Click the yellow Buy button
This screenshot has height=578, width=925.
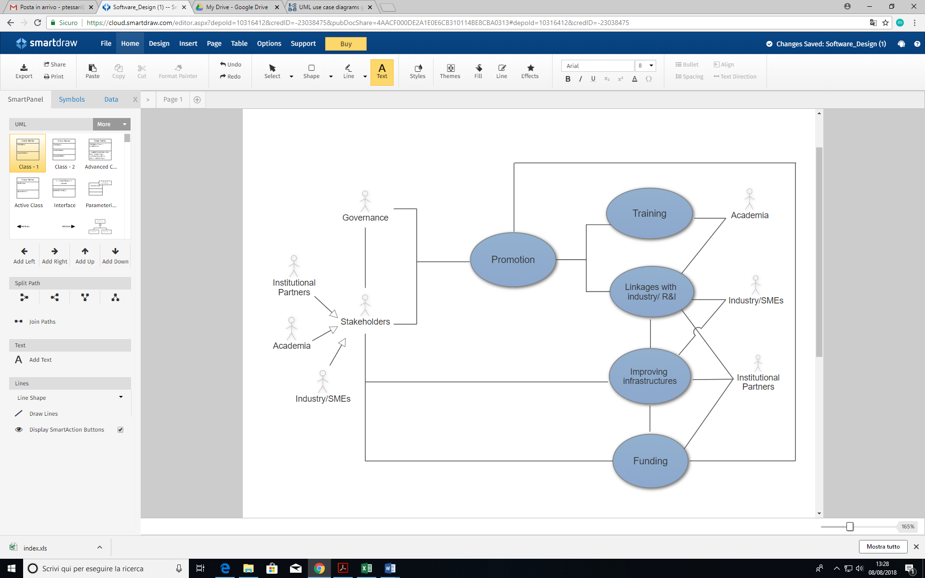346,44
